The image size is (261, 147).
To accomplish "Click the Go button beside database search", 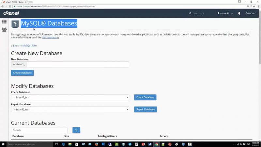I will coord(76,130).
